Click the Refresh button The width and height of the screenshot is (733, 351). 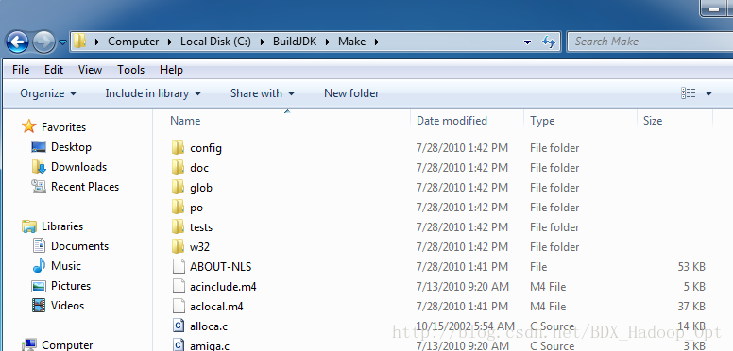click(x=549, y=42)
